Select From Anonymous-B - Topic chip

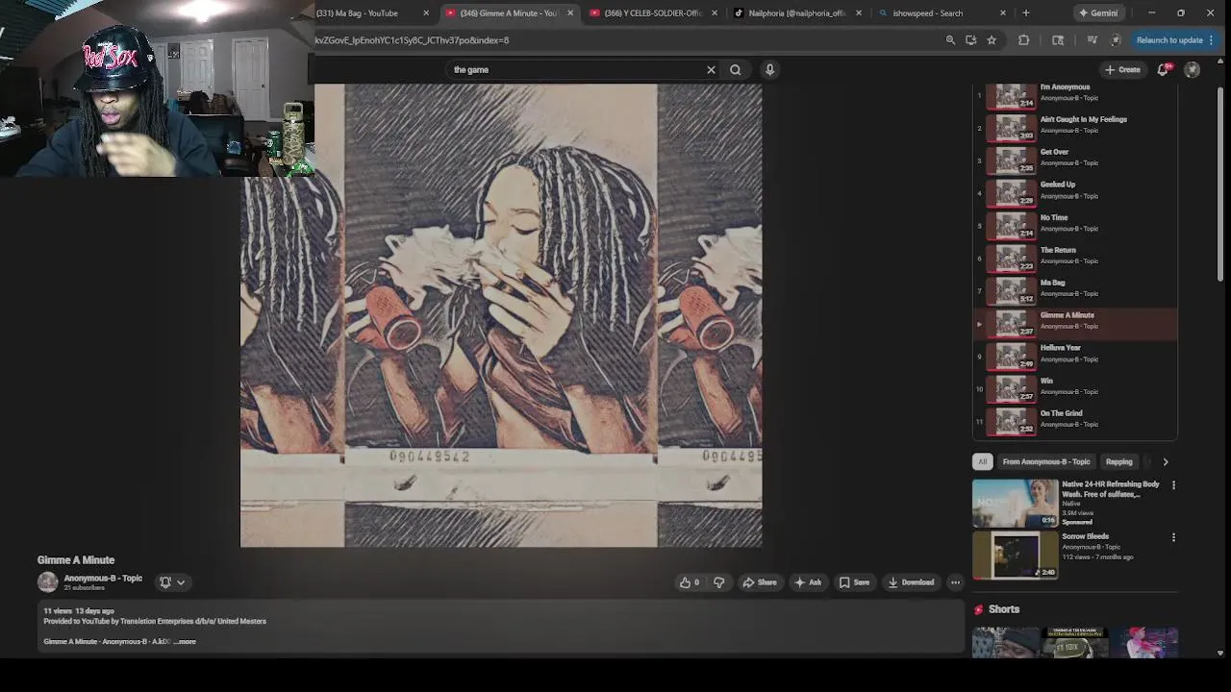[x=1046, y=461]
